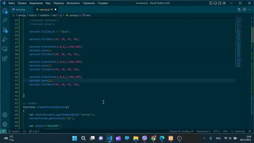The image size is (254, 143).
Task: Open the Справка menu
Action: (x=103, y=3)
